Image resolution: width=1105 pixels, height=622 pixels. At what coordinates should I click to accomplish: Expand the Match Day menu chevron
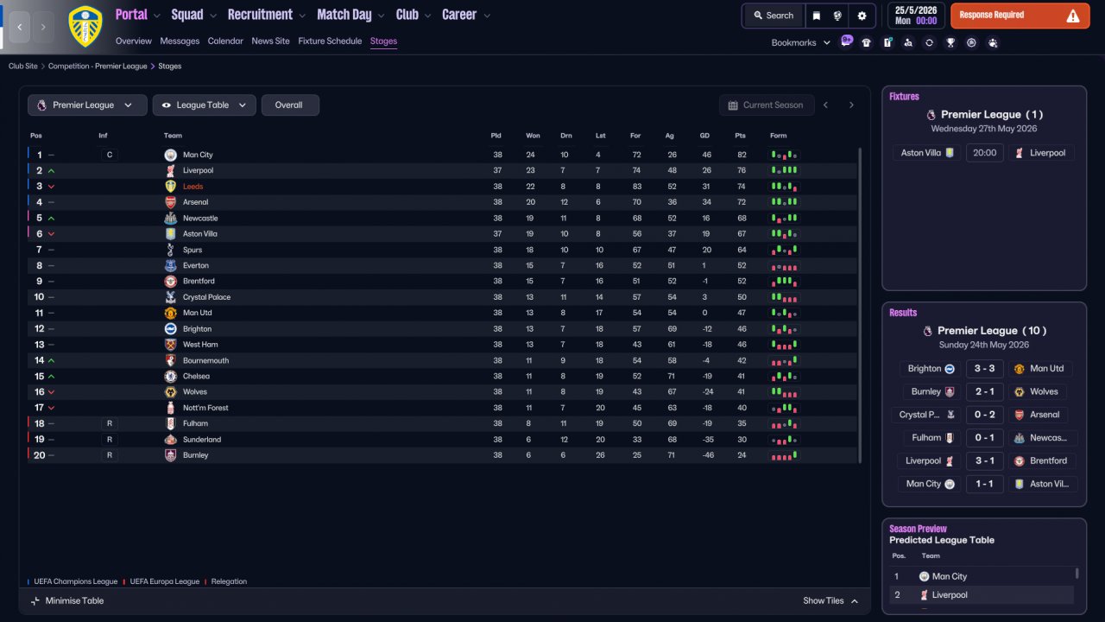pos(381,16)
